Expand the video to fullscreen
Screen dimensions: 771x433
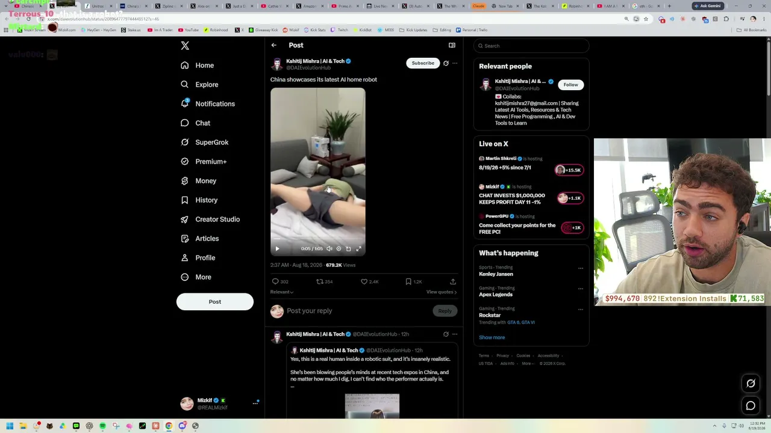tap(358, 248)
